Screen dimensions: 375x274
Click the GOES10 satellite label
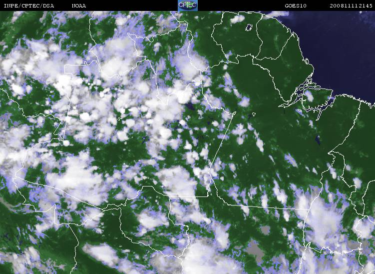(296, 5)
